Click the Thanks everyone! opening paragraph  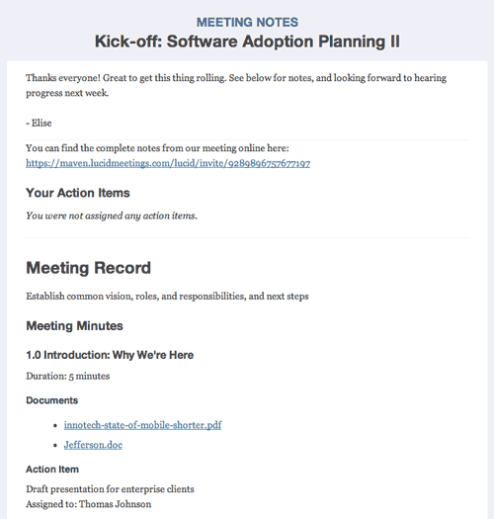pyautogui.click(x=236, y=85)
